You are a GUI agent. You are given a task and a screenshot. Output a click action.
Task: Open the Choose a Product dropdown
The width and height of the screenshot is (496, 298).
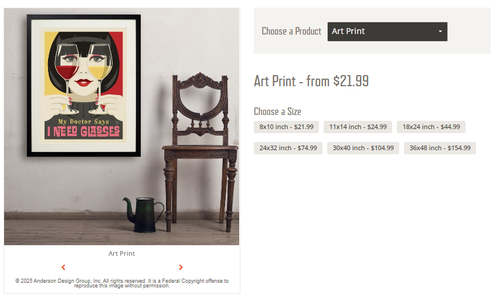(387, 31)
